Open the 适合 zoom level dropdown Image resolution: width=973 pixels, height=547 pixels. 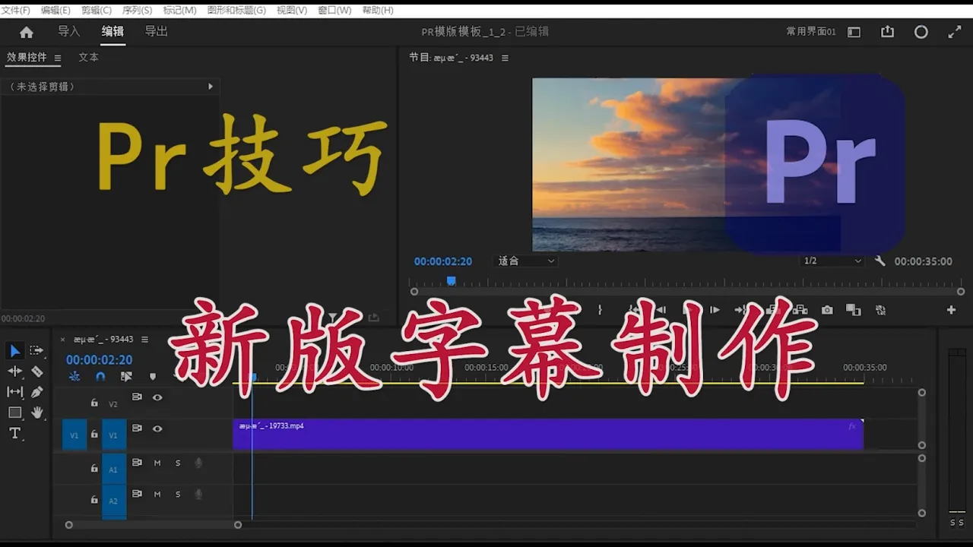(526, 261)
